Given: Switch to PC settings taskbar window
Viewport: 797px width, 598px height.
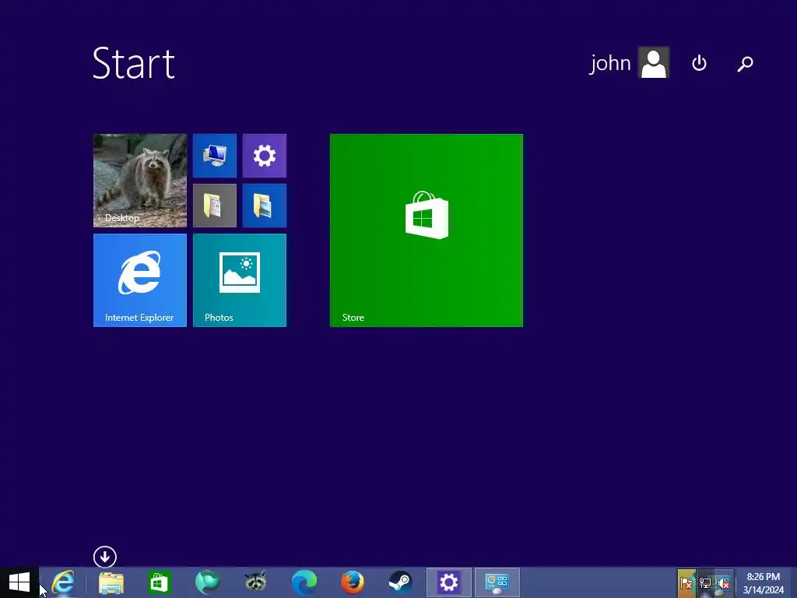Looking at the screenshot, I should (449, 582).
